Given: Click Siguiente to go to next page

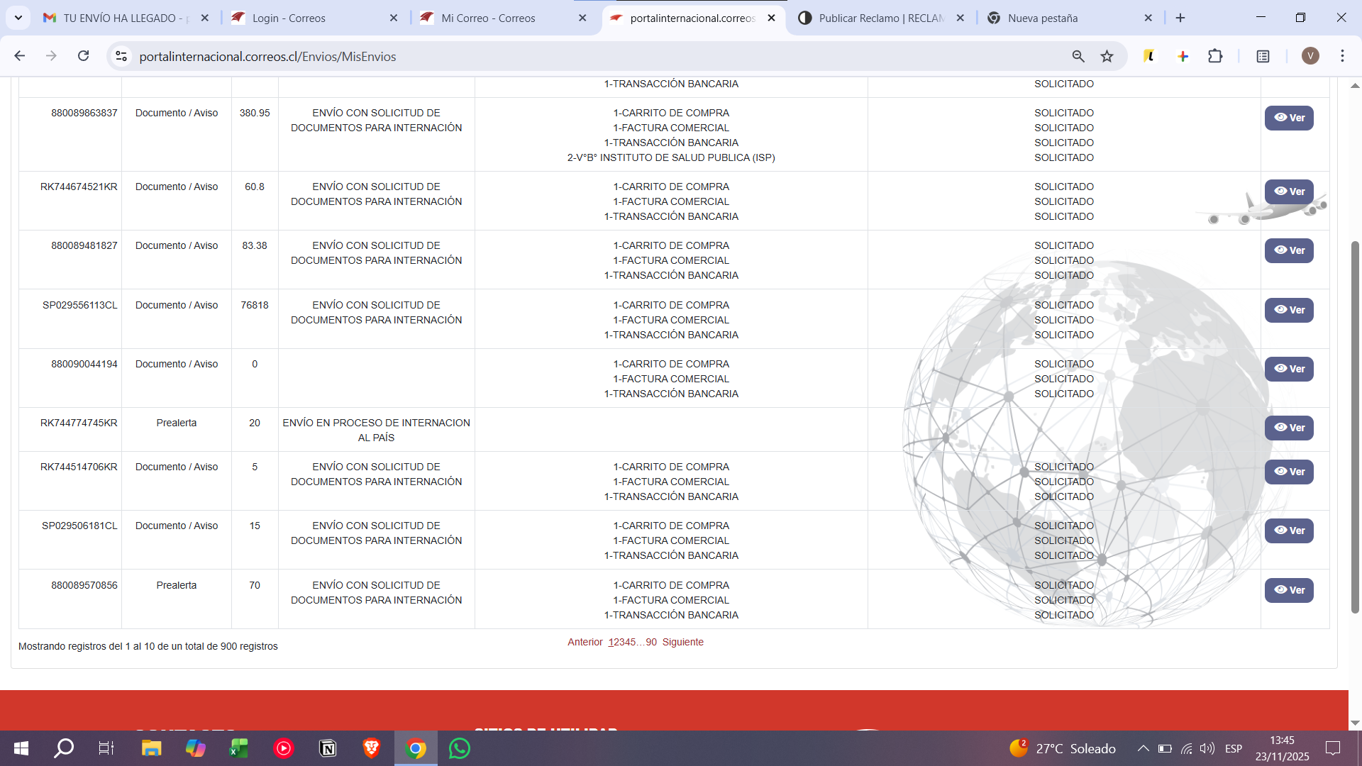Looking at the screenshot, I should tap(682, 642).
